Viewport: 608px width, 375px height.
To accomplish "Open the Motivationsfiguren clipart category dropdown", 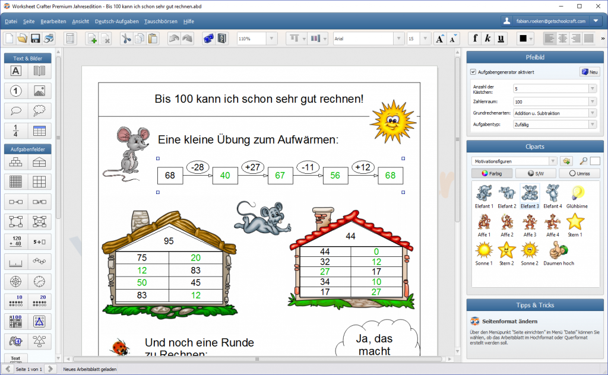I will (553, 161).
